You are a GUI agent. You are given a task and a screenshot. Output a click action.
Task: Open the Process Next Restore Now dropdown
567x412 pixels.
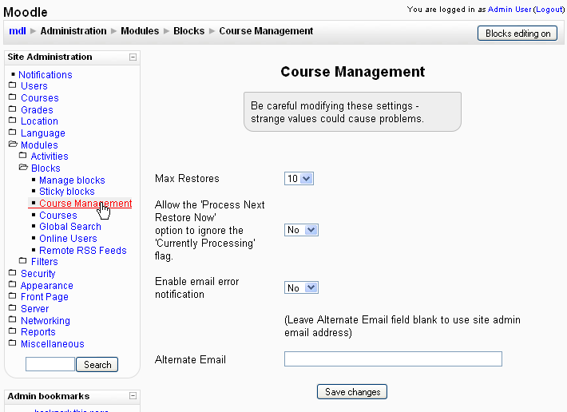[x=301, y=230]
